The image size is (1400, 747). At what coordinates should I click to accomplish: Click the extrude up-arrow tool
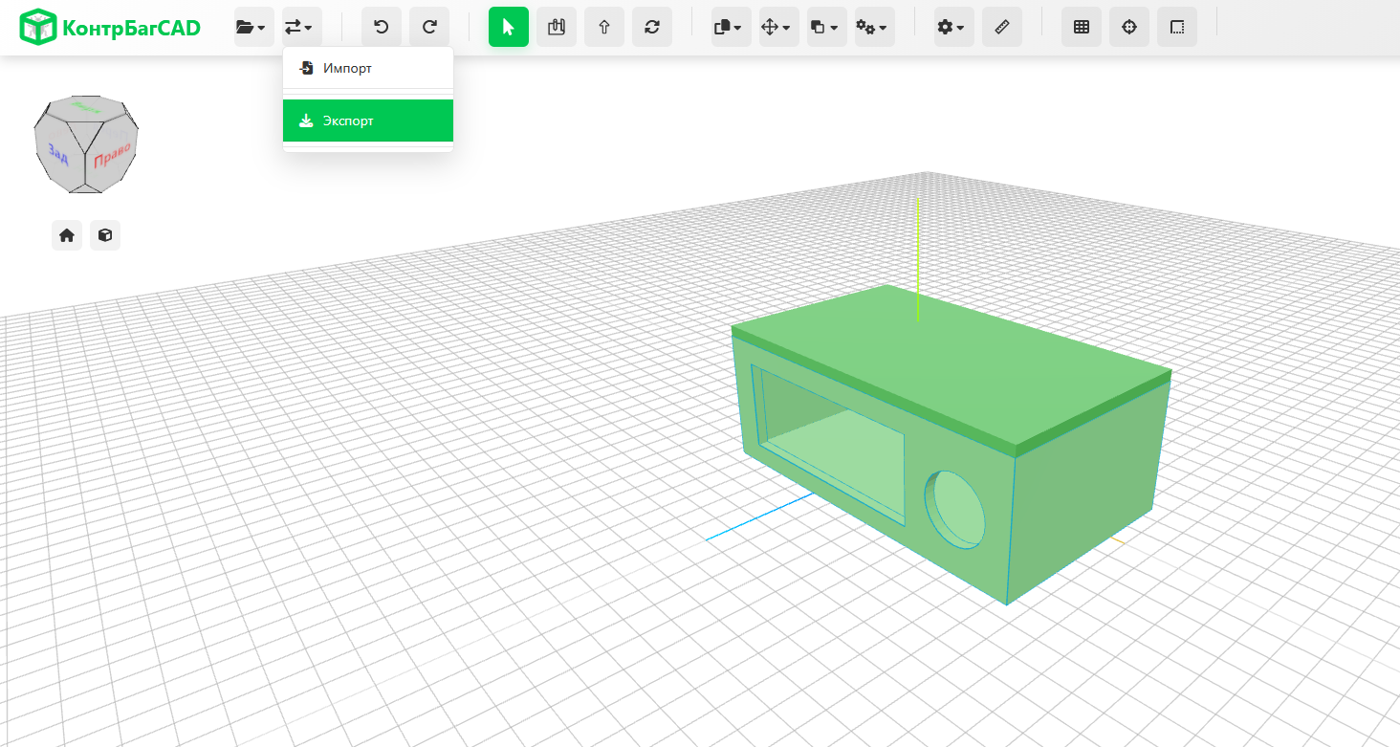(603, 28)
